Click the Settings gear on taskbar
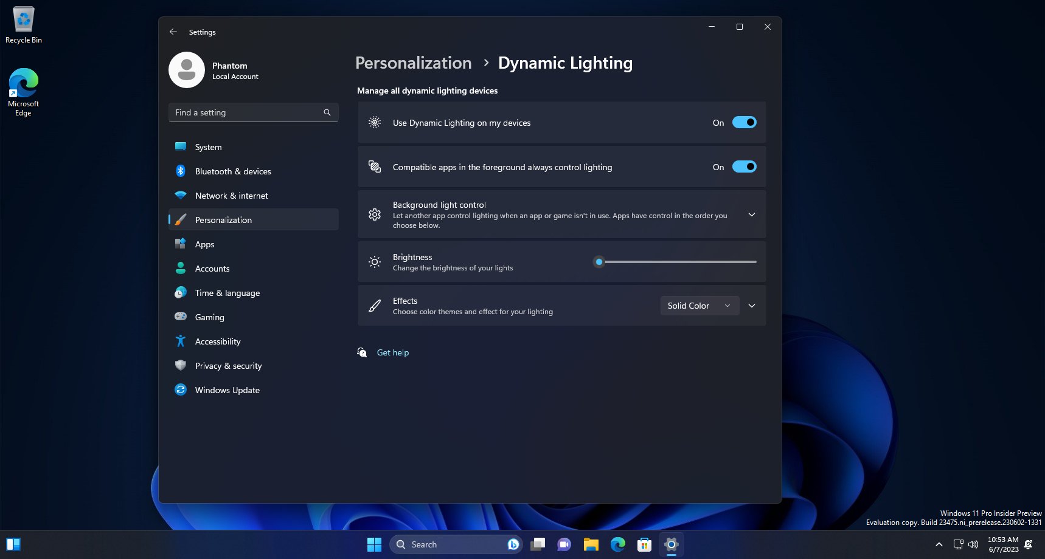 coord(672,544)
